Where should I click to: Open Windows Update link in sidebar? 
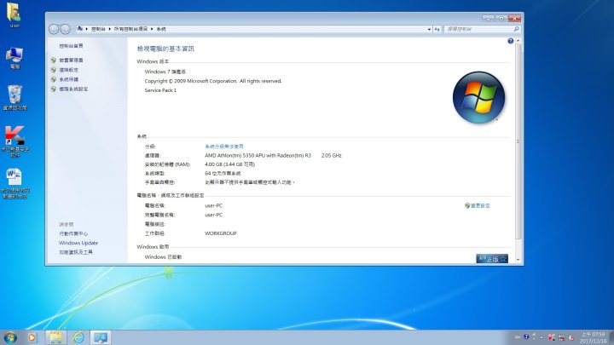point(78,243)
